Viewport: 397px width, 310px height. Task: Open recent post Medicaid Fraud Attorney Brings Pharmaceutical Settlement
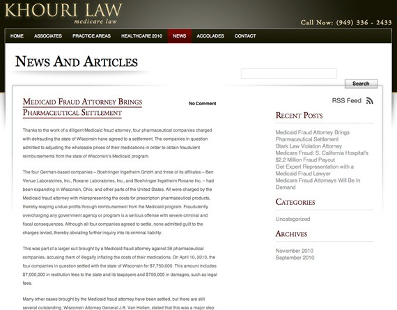pyautogui.click(x=313, y=136)
